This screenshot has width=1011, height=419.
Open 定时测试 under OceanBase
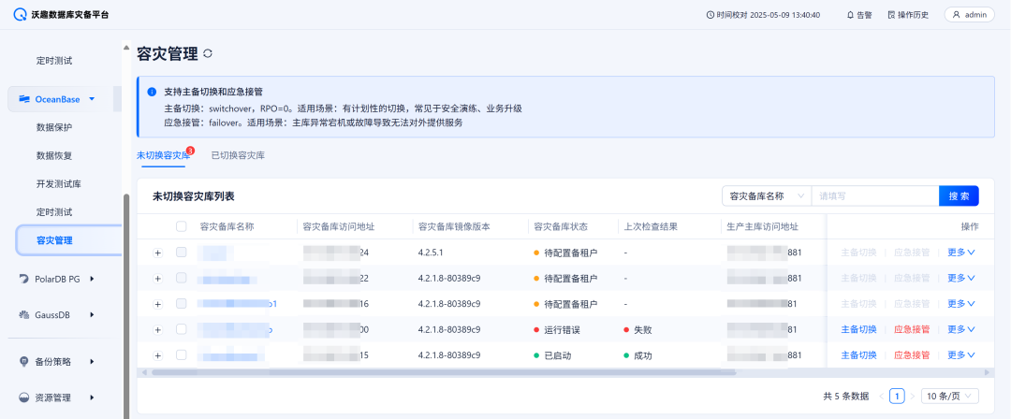pos(54,212)
